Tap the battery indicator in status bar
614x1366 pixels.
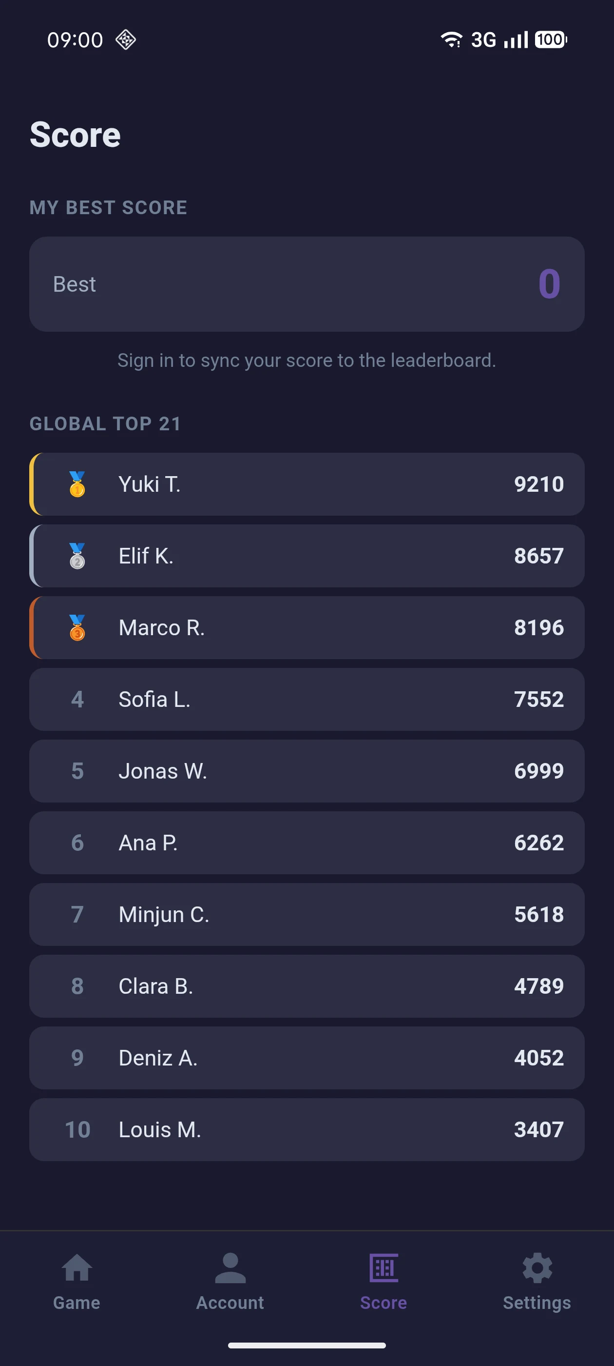pos(551,40)
